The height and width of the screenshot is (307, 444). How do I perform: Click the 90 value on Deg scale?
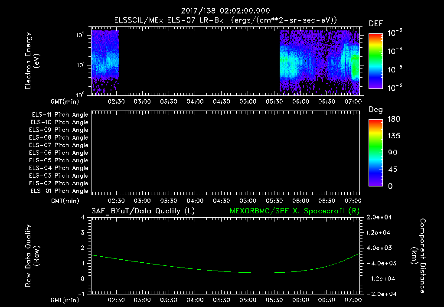coord(392,153)
